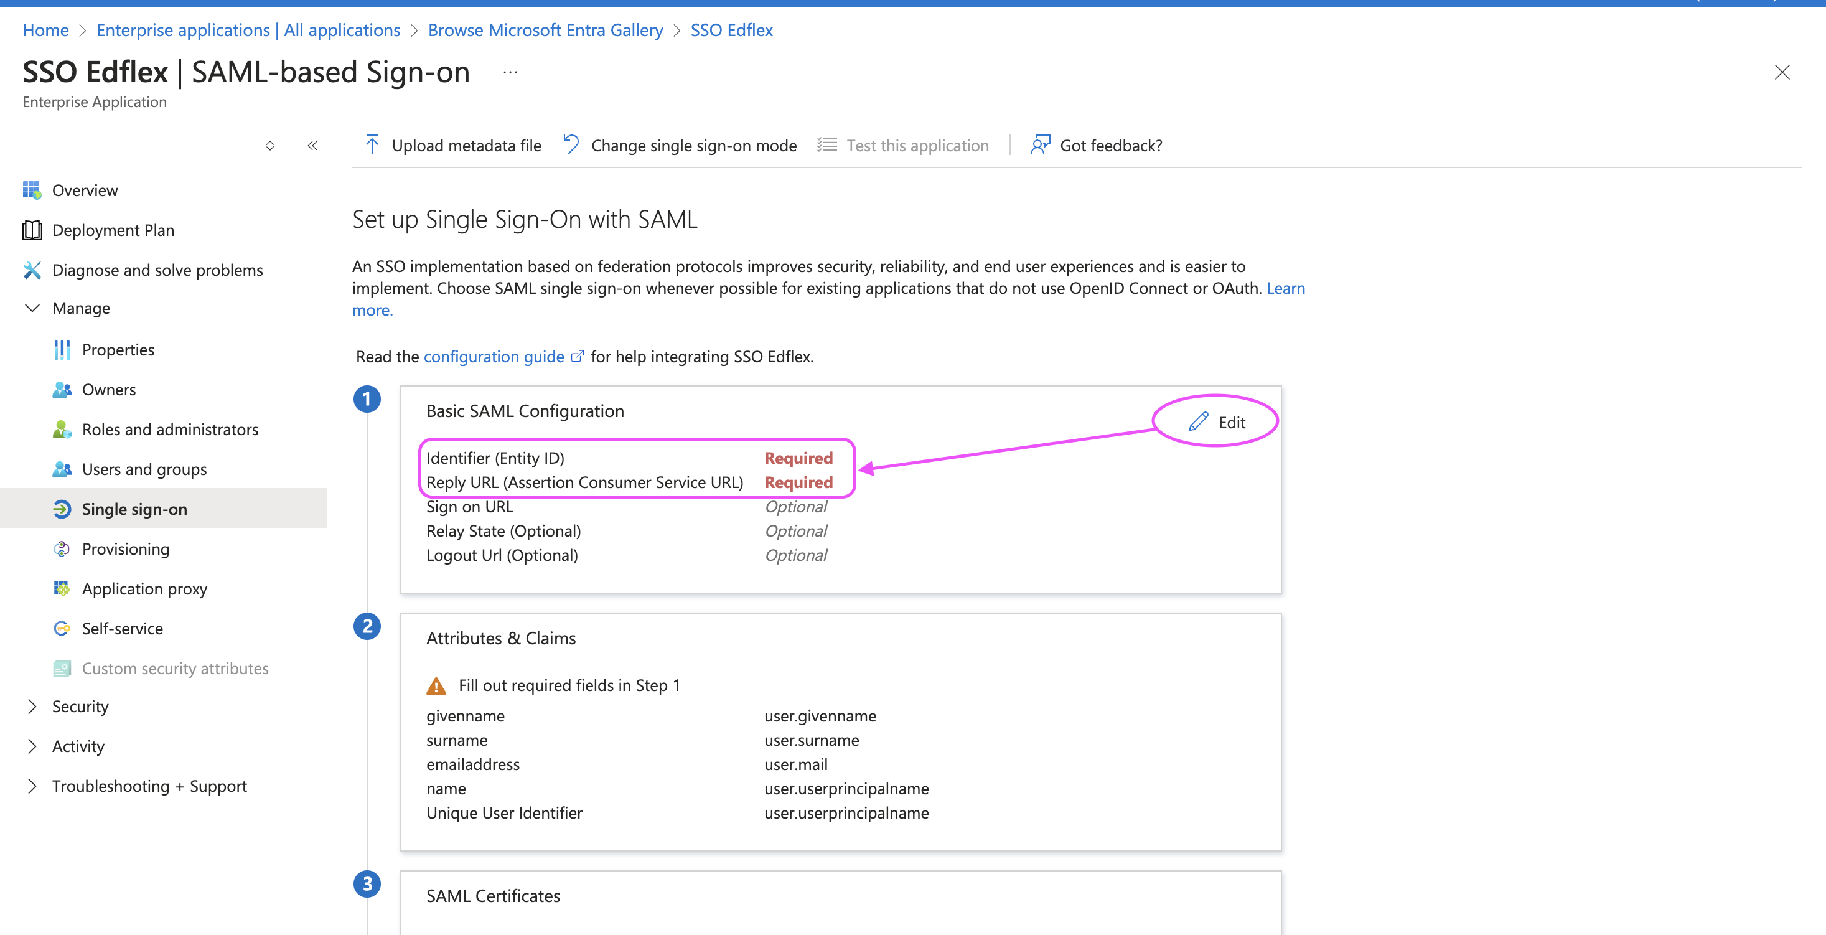Edit the Basic SAML Configuration
This screenshot has width=1826, height=935.
click(1216, 422)
